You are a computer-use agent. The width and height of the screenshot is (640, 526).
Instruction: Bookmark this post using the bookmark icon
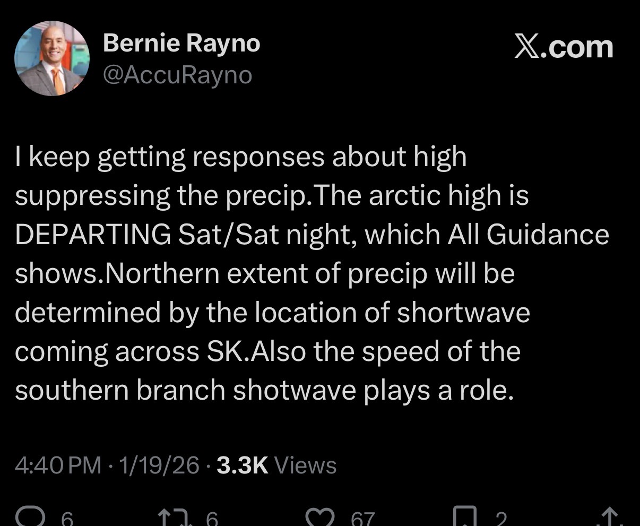463,517
